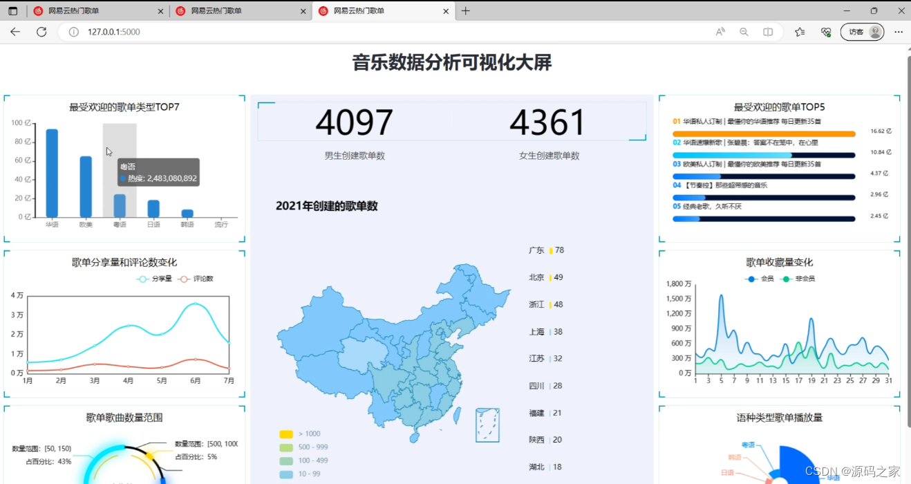
Task: Go back using the back arrow
Action: click(15, 32)
